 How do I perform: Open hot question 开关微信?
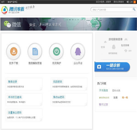(104, 91)
